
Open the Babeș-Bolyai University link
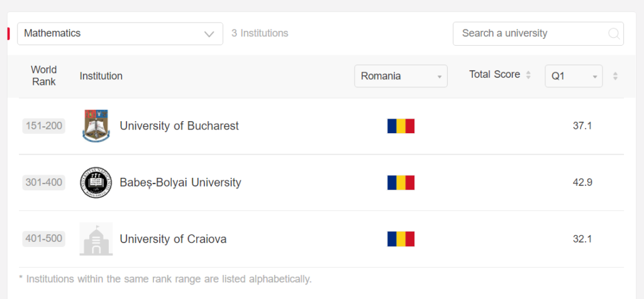[180, 183]
